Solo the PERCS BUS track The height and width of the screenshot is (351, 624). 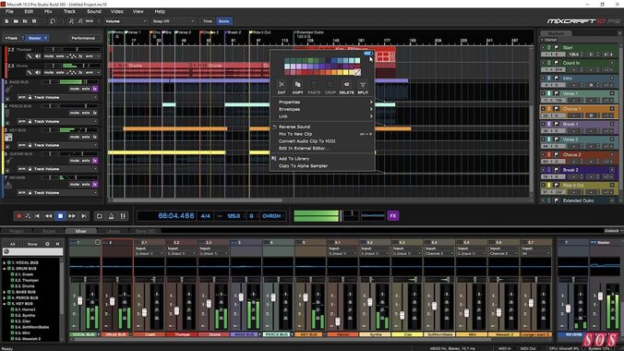click(86, 113)
